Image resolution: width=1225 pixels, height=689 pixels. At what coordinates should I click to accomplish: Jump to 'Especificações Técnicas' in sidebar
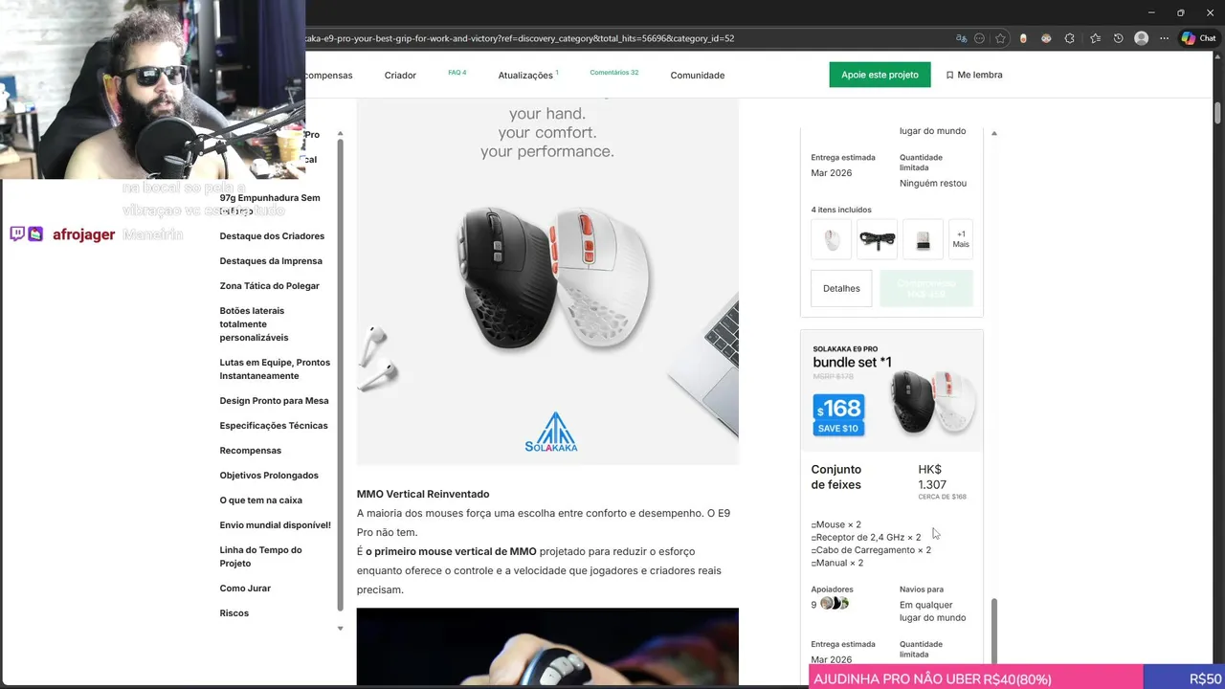click(x=273, y=425)
